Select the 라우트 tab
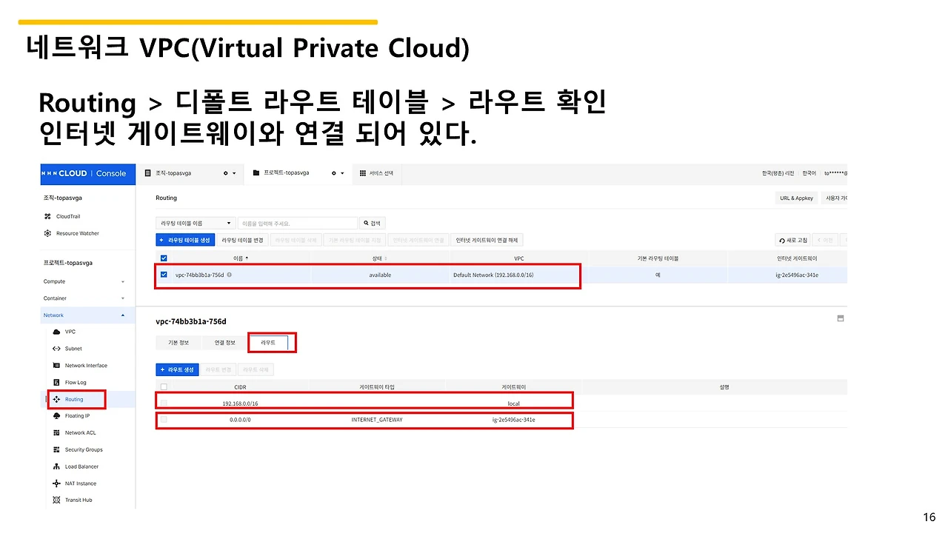The width and height of the screenshot is (948, 533). (x=268, y=343)
